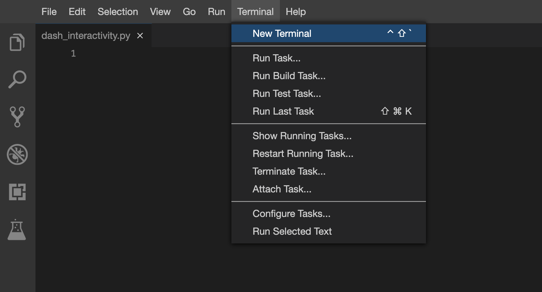Choose Run Task... menu entry
This screenshot has height=292, width=542.
tap(276, 58)
